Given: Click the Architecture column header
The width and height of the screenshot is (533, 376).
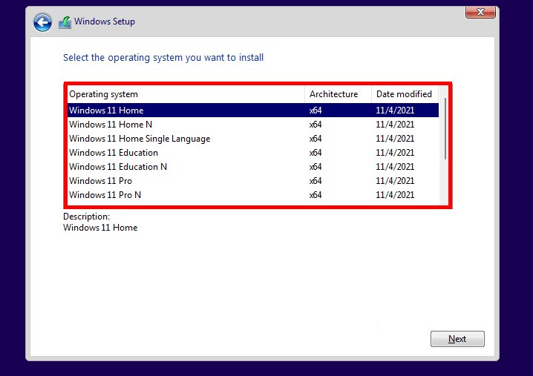Looking at the screenshot, I should 338,94.
